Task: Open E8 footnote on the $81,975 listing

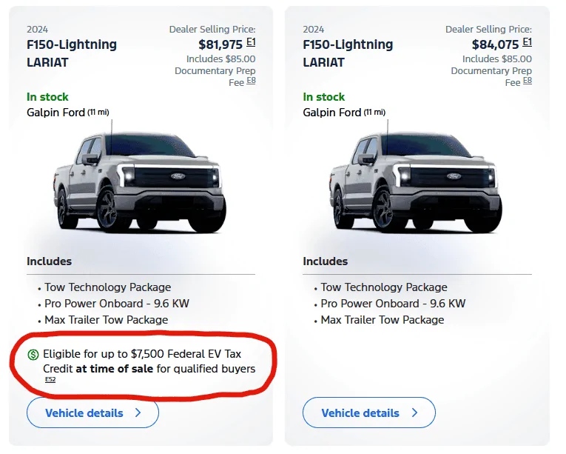Action: pos(251,81)
